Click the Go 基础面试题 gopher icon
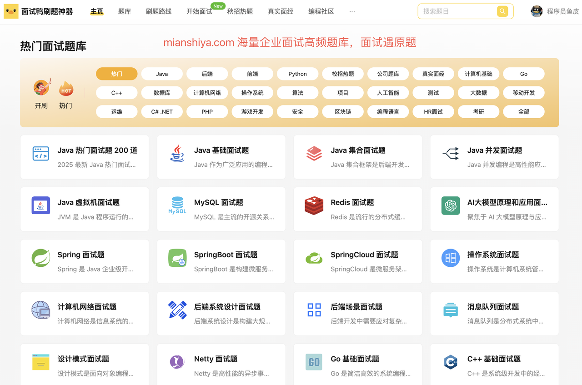 click(x=314, y=362)
